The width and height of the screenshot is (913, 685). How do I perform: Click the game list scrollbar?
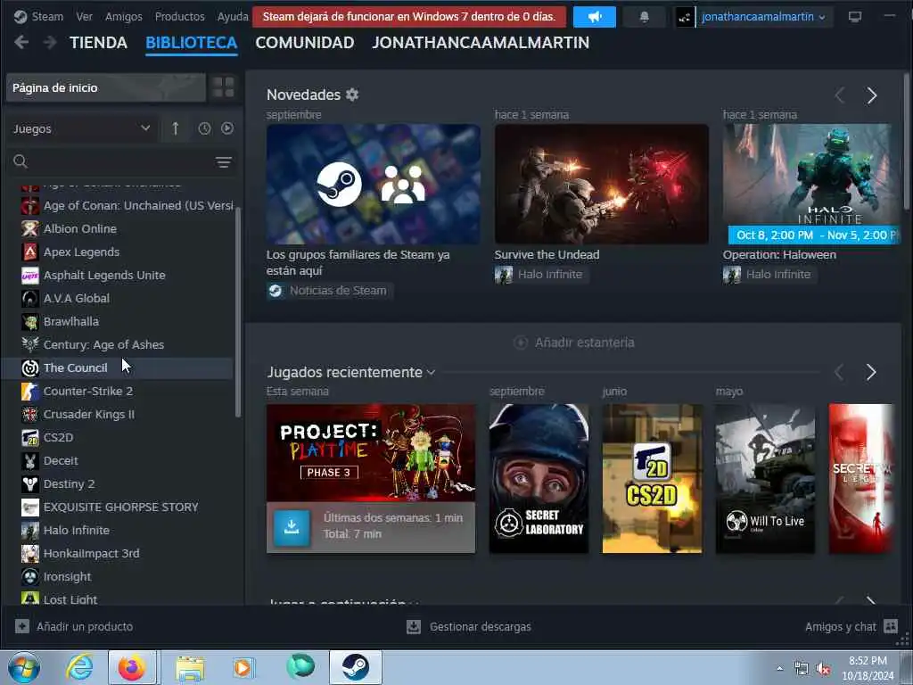pyautogui.click(x=237, y=311)
